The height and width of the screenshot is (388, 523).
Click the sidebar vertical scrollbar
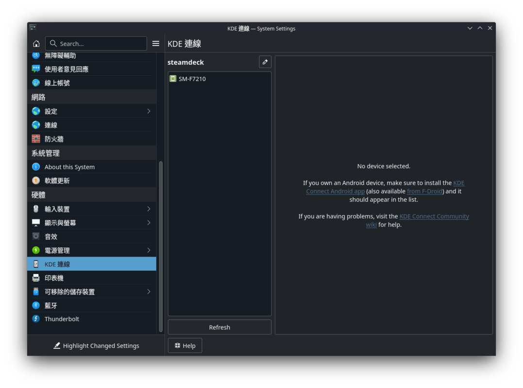161,247
